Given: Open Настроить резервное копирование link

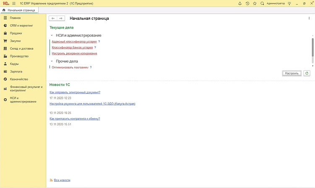Looking at the screenshot, I should point(75,53).
